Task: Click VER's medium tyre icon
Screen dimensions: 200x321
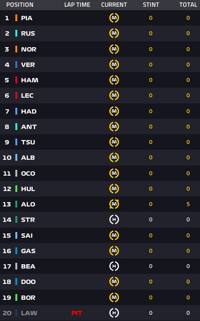Action: [x=114, y=64]
